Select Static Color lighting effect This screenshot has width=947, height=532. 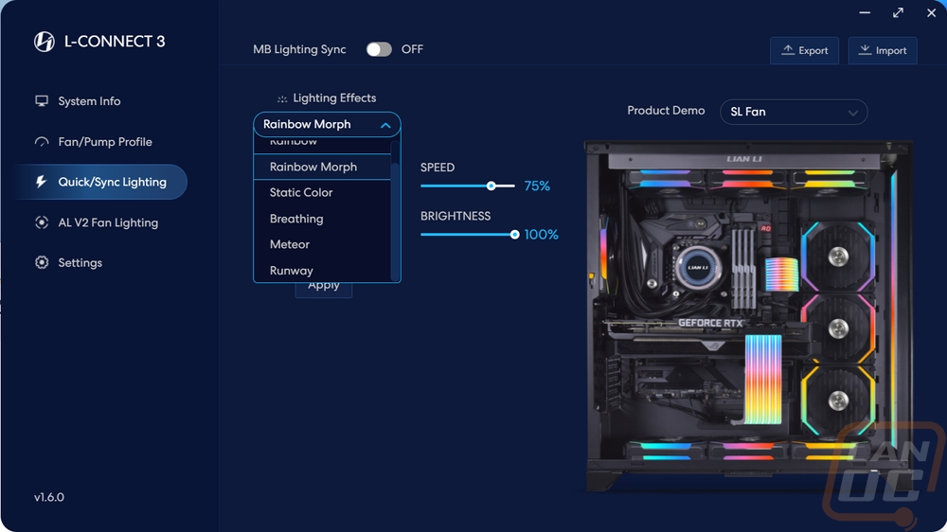point(323,192)
